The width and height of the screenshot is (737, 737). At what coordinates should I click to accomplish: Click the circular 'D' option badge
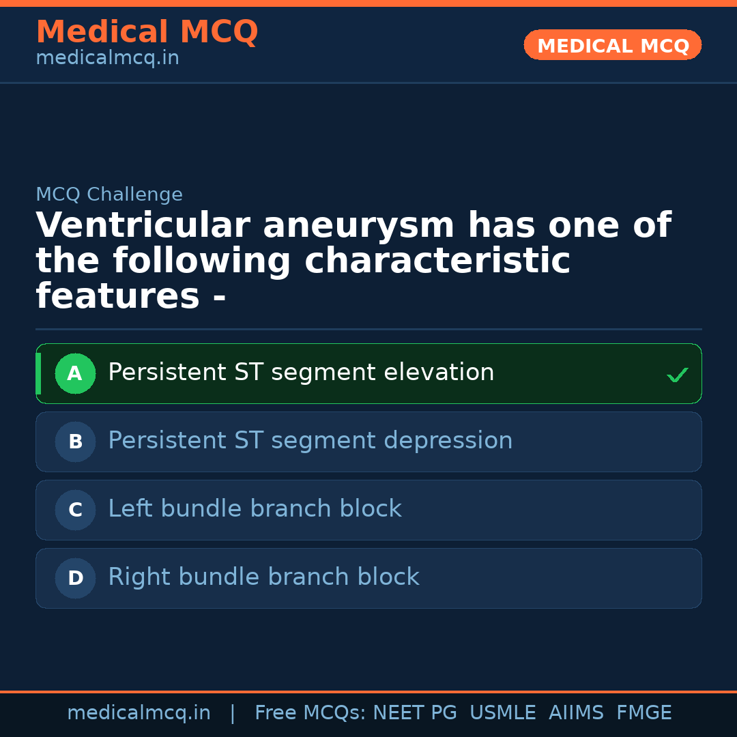click(x=75, y=578)
